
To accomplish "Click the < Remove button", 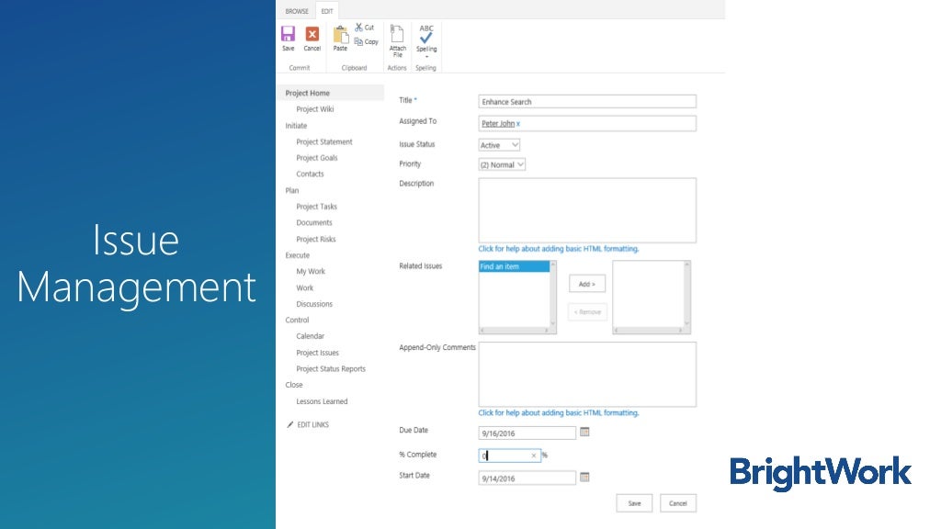I will tap(587, 312).
